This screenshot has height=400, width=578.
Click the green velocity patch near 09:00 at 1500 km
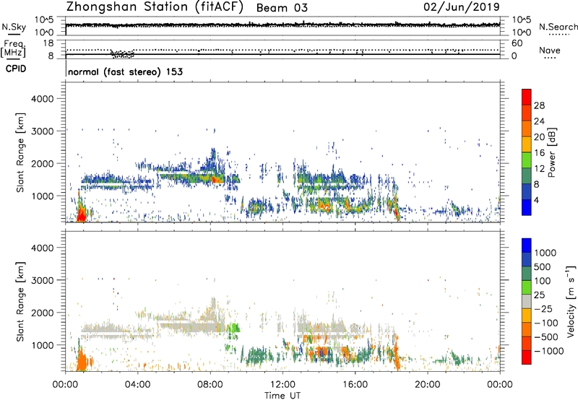pyautogui.click(x=233, y=328)
